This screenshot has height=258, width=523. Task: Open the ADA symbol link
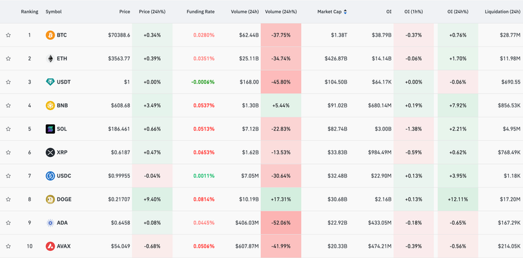click(x=63, y=223)
